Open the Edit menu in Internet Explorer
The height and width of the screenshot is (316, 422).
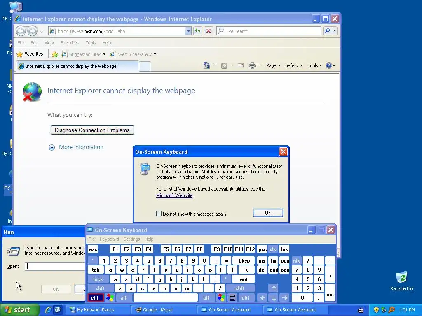(x=34, y=43)
